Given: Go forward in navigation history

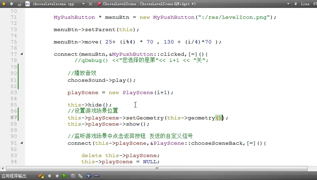Looking at the screenshot, I should pos(12,4).
